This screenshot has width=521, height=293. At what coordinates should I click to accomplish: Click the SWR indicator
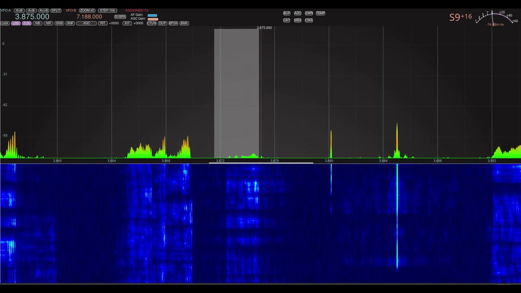point(309,13)
